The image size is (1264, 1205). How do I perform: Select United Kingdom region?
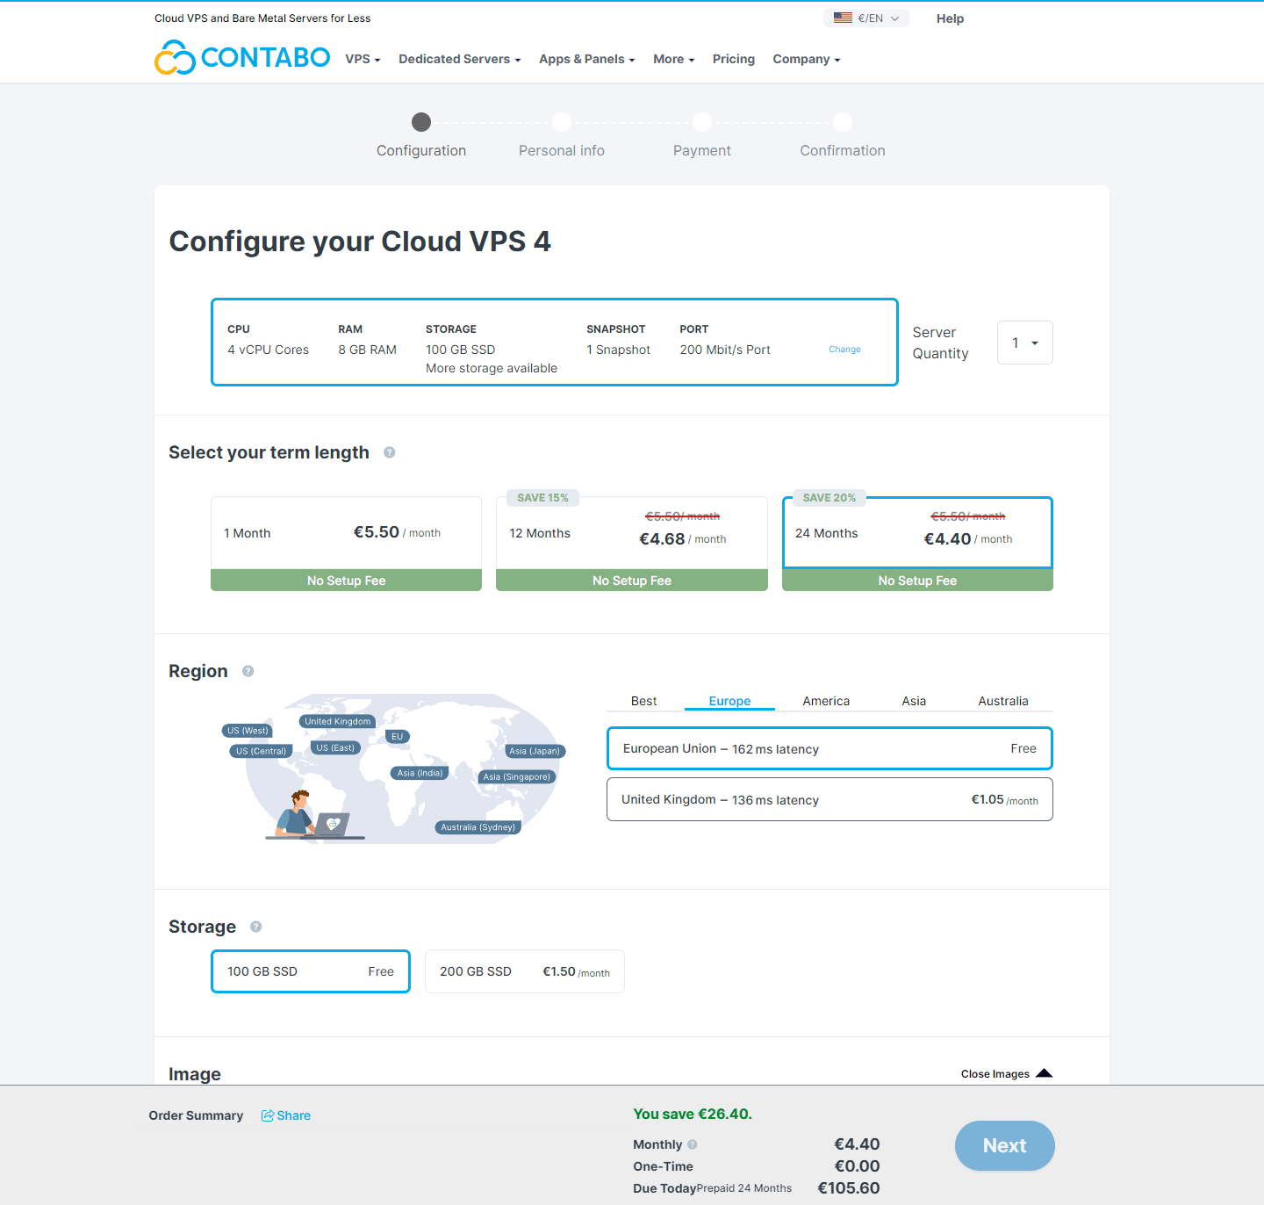829,799
